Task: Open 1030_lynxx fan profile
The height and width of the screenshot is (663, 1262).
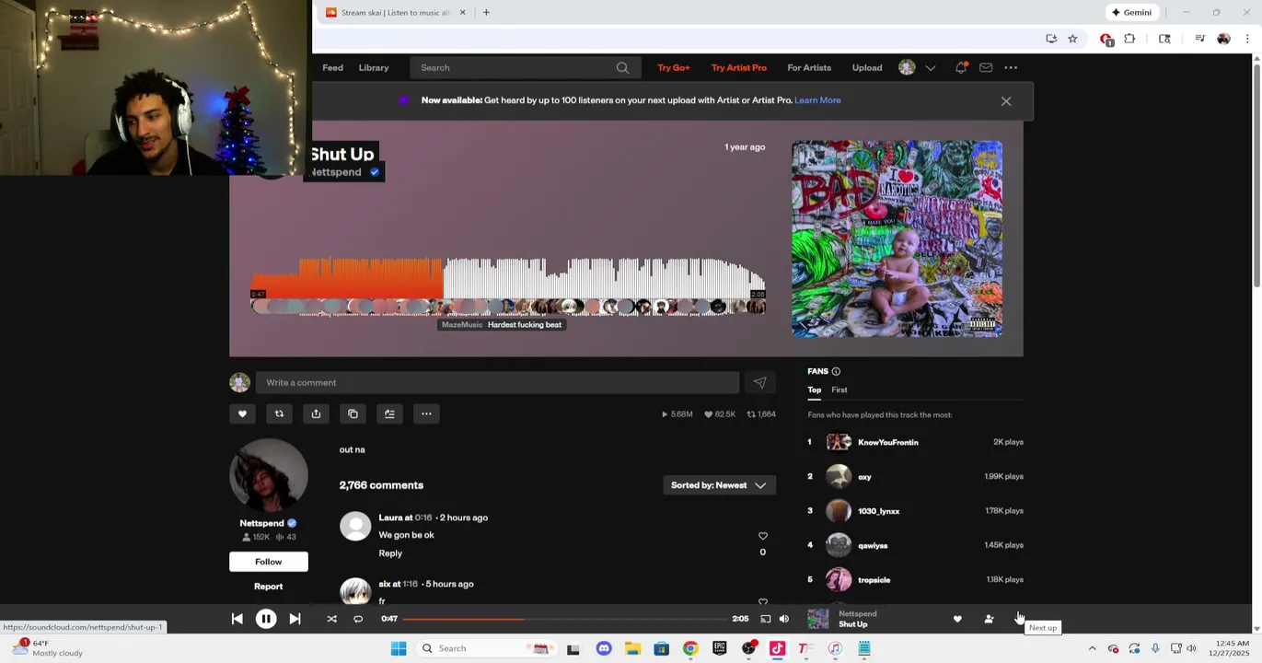Action: [878, 511]
